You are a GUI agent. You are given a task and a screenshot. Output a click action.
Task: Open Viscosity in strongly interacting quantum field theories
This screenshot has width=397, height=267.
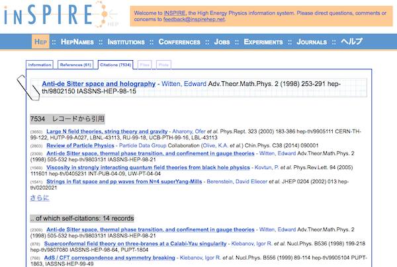coord(148,167)
